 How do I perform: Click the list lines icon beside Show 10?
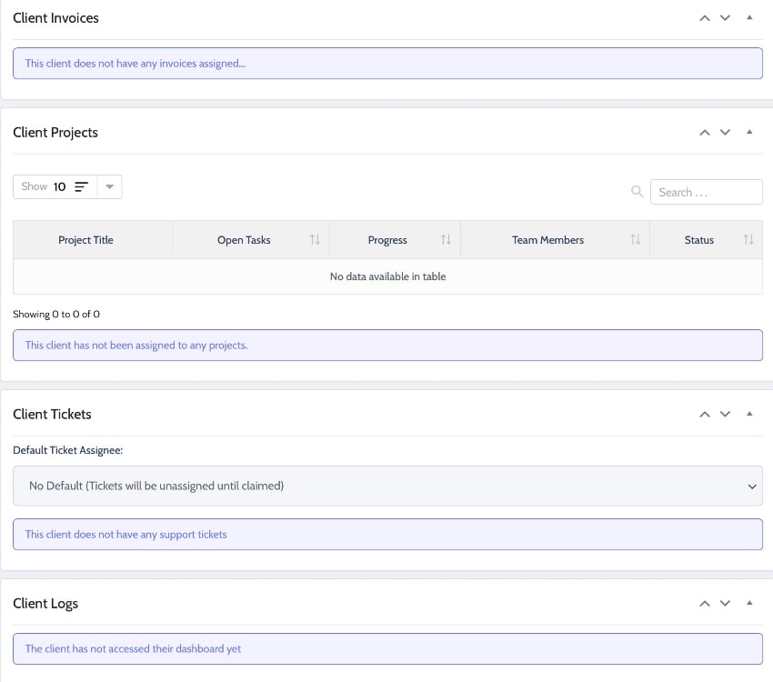point(81,186)
